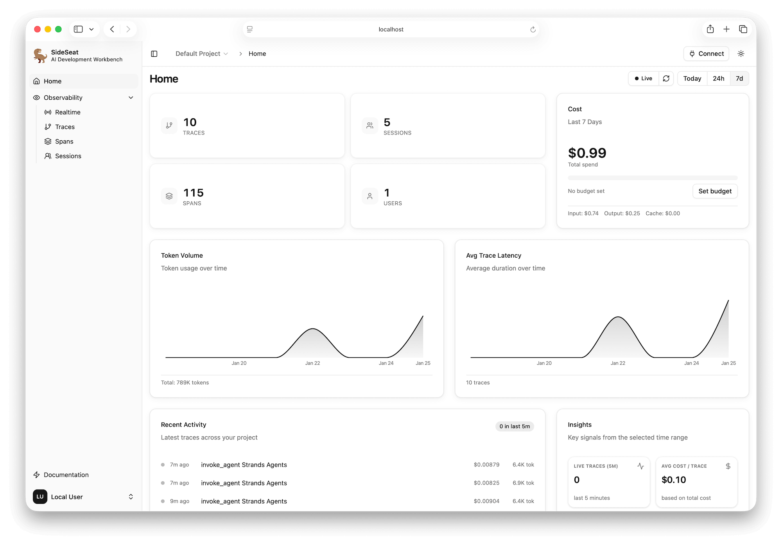Click the Spans layers icon in sidebar

pyautogui.click(x=48, y=141)
